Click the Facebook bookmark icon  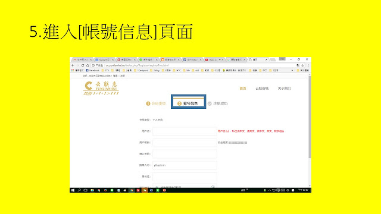[x=88, y=70]
